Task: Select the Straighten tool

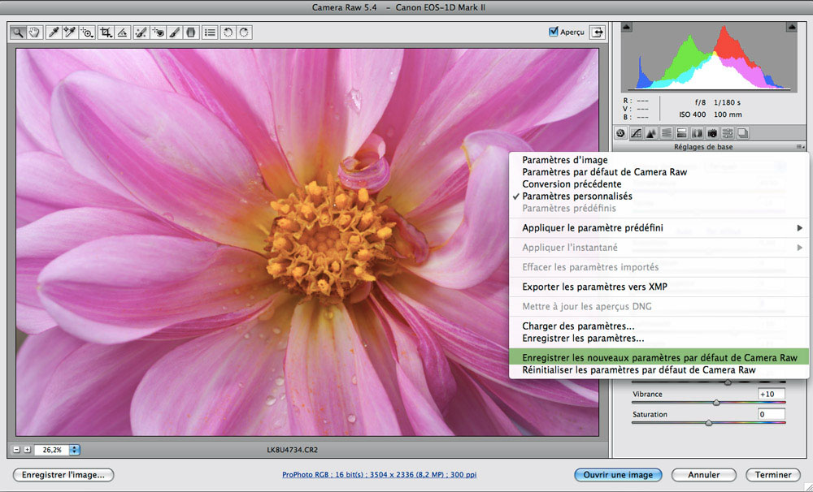Action: coord(123,32)
